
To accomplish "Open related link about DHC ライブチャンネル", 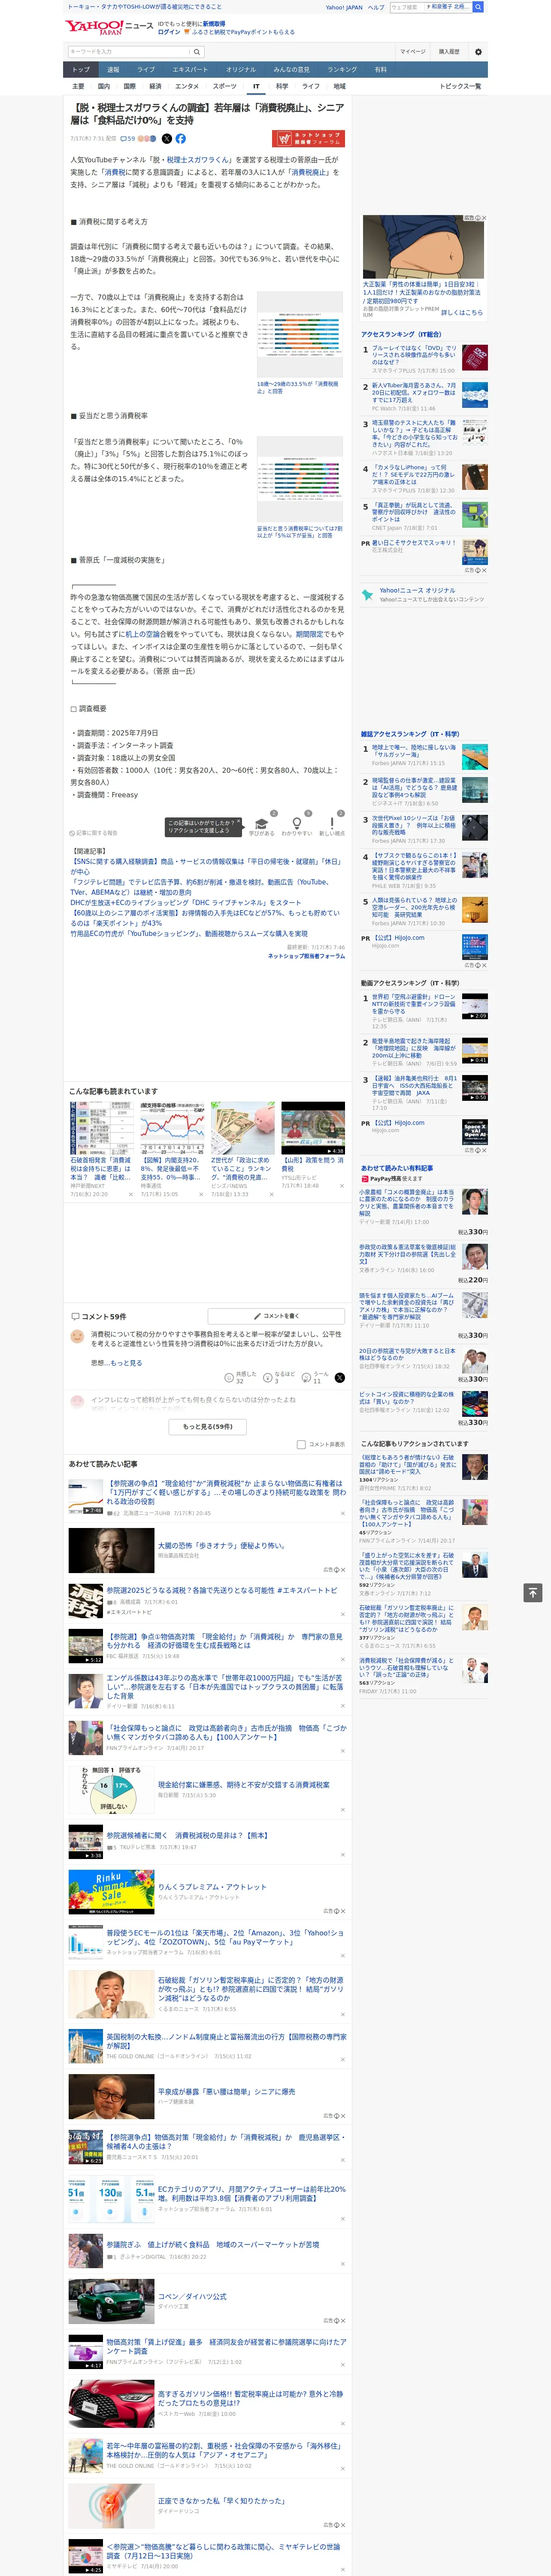I will [x=185, y=902].
